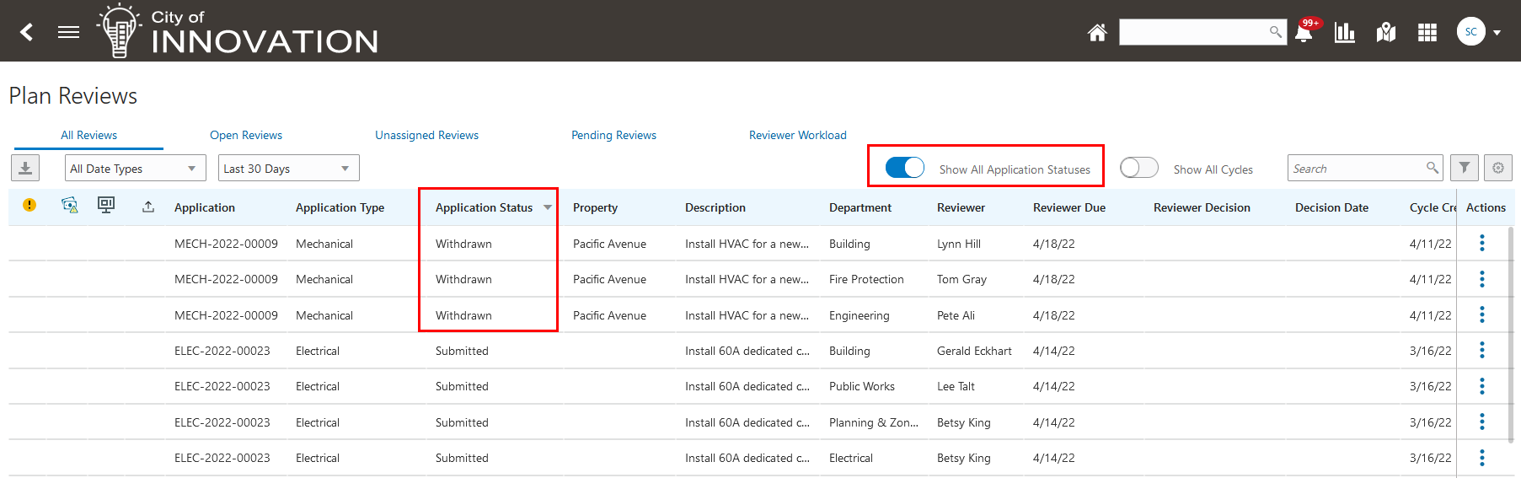The image size is (1521, 478).
Task: Open actions menu for first MECH-2022-00009 row
Action: point(1481,244)
